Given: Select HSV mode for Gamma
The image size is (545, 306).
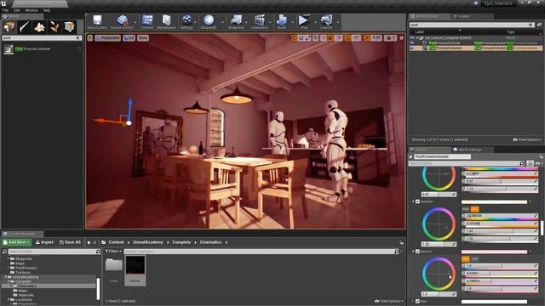Looking at the screenshot, I should pyautogui.click(x=475, y=259).
